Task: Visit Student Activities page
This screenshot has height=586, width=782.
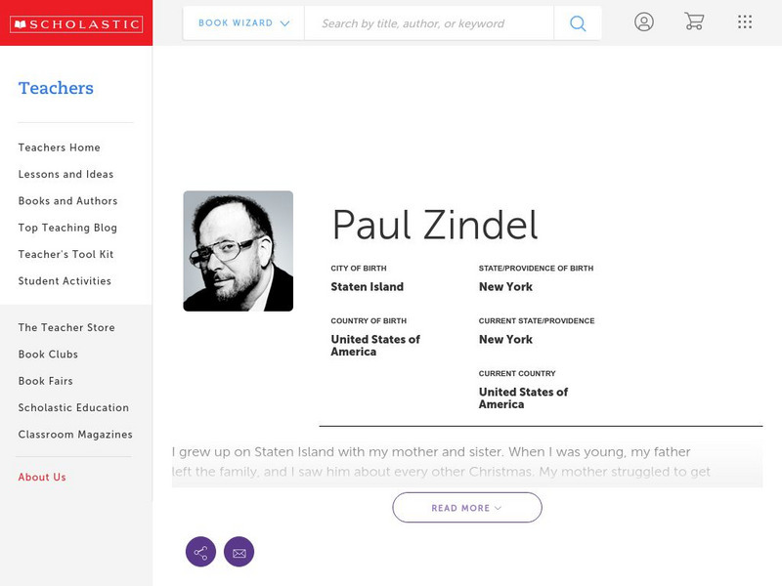Action: click(65, 281)
